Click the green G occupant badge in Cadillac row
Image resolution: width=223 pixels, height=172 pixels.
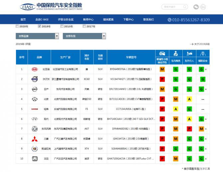pos(176,149)
